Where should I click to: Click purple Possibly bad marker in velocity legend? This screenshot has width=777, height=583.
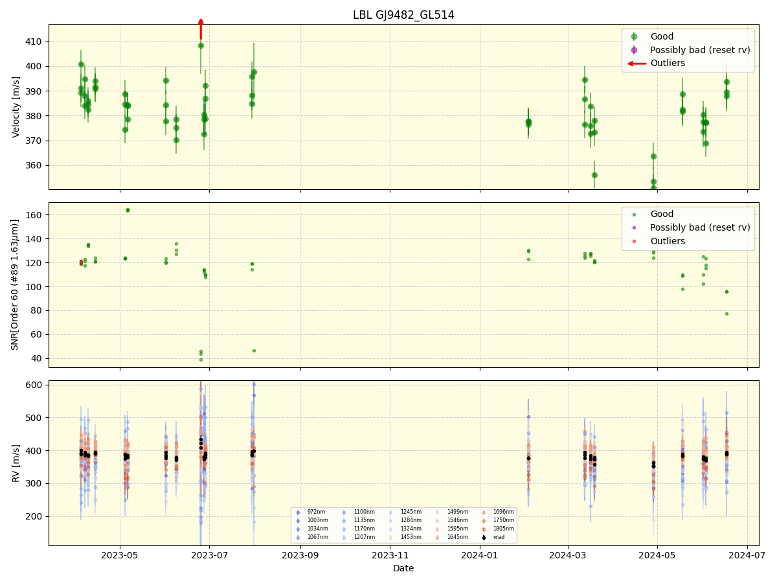634,50
